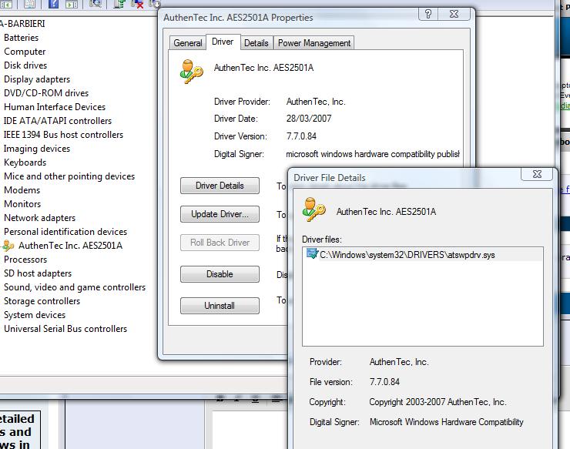Select SD host adapters category
The image size is (570, 449).
tap(38, 273)
